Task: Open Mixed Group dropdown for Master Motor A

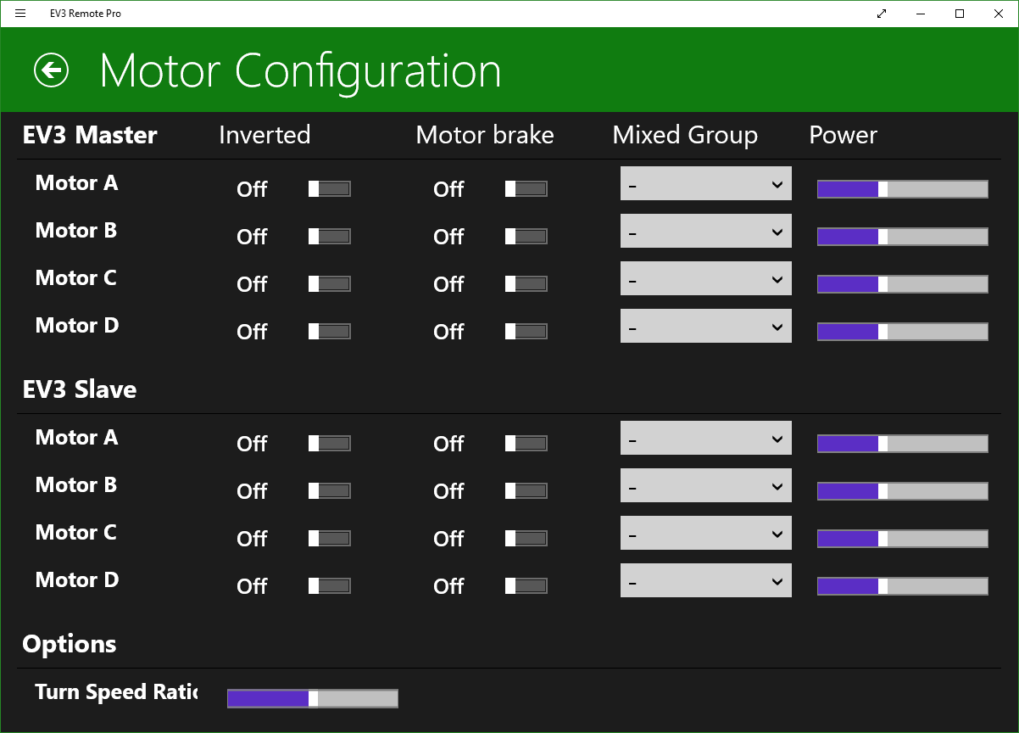Action: 705,184
